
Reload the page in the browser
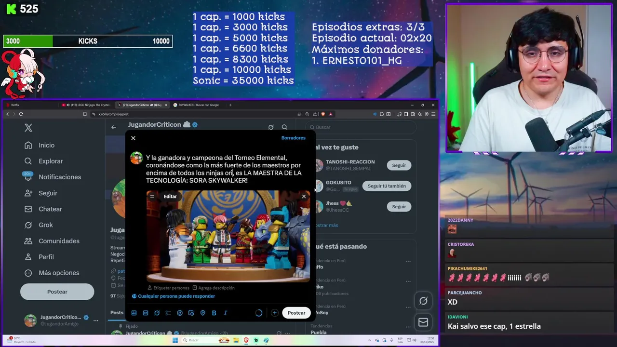pos(21,114)
